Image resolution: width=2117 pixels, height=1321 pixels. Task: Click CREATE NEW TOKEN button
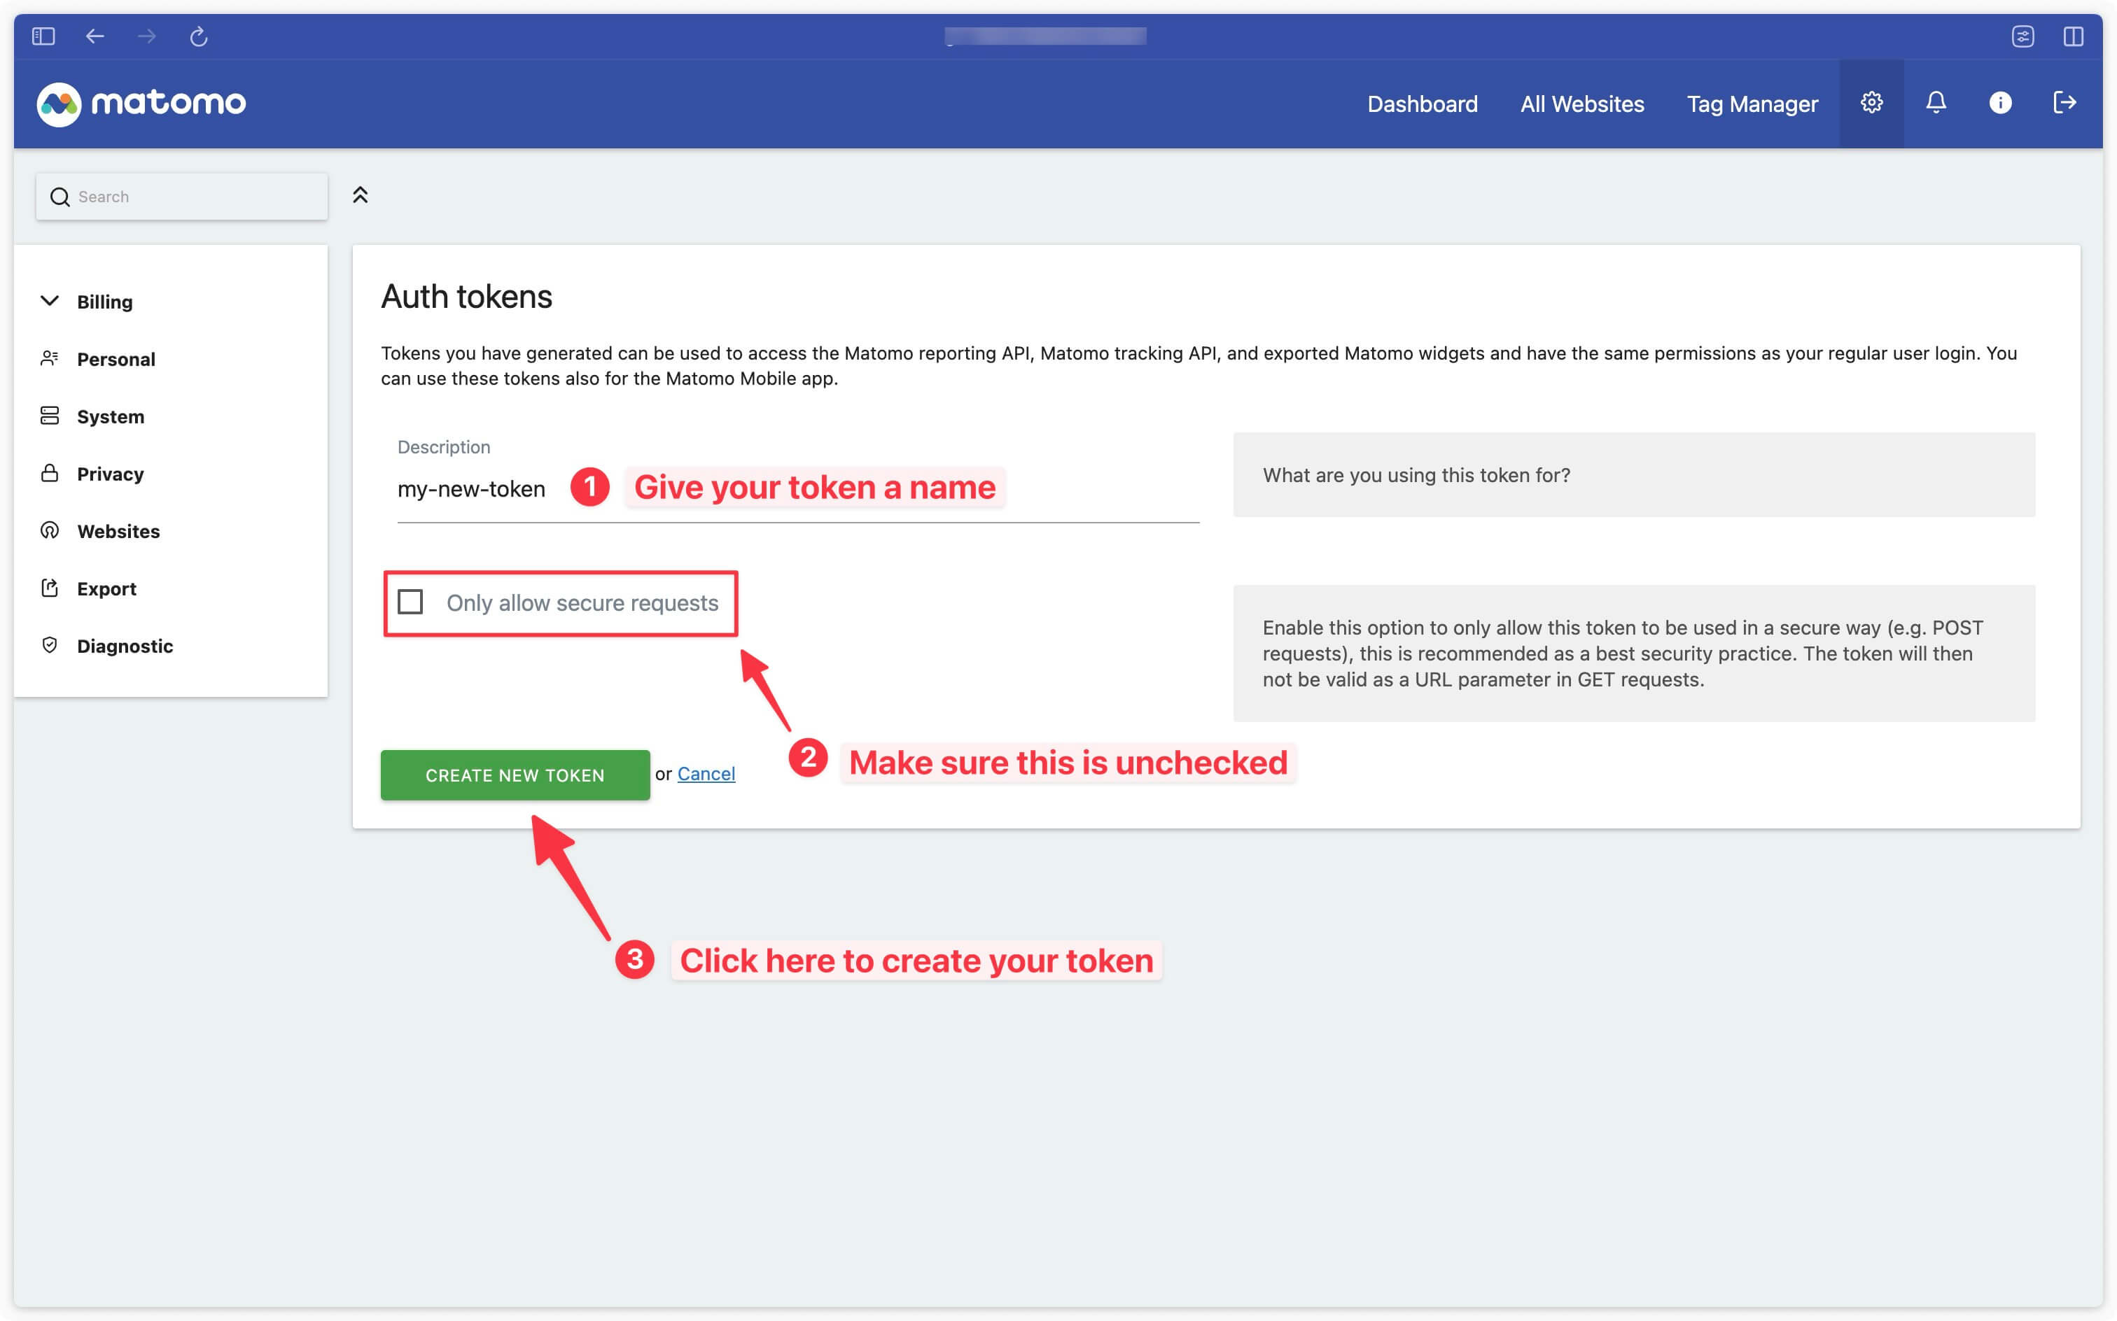coord(515,773)
